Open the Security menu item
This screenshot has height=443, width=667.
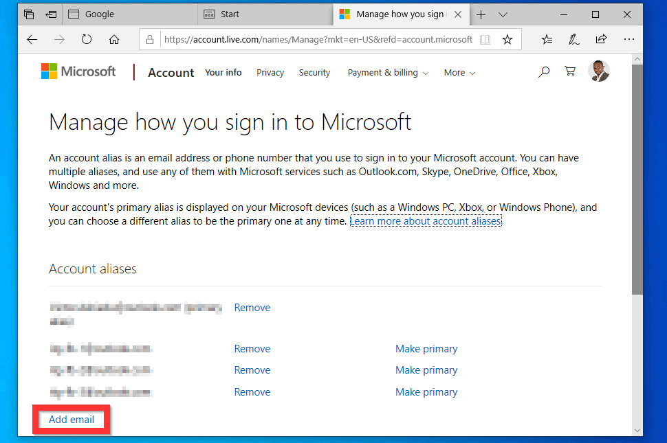[x=314, y=73]
